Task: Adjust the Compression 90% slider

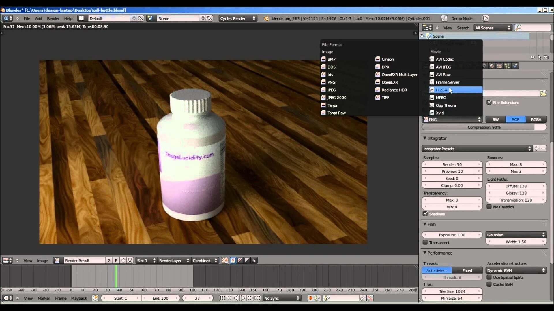Action: (484, 127)
